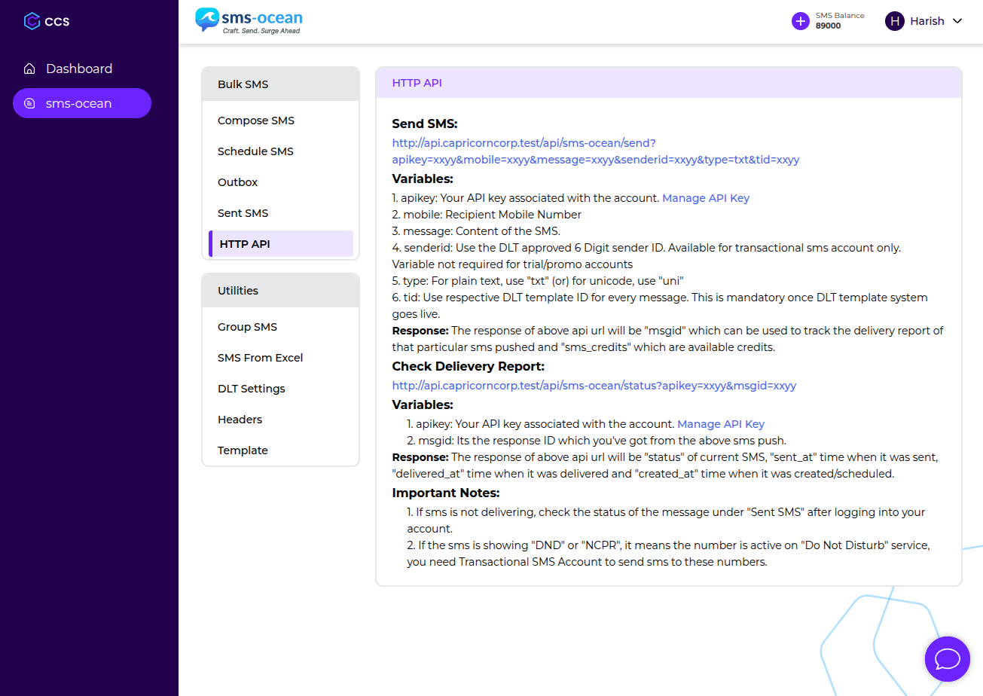The height and width of the screenshot is (696, 983).
Task: Click the sms-ocean brand logo
Action: (249, 20)
